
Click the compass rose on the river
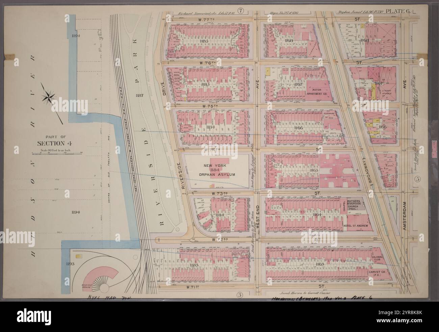pos(49,98)
